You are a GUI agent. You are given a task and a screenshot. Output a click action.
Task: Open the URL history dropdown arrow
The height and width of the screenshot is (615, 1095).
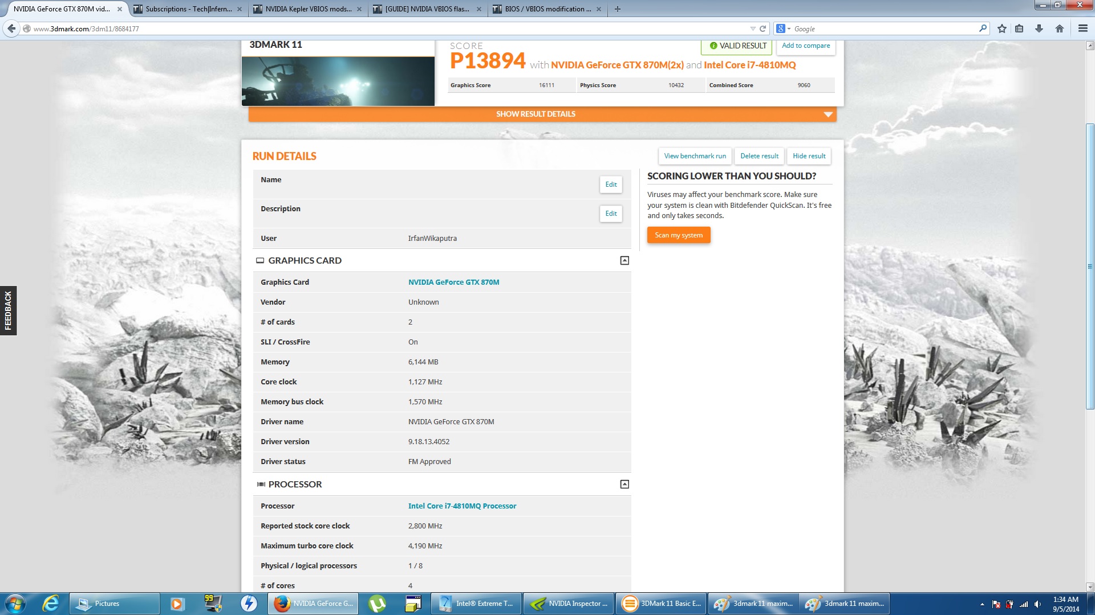click(x=753, y=28)
